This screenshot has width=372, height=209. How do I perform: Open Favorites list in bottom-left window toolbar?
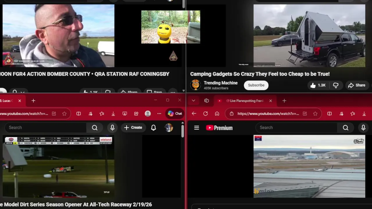click(102, 114)
